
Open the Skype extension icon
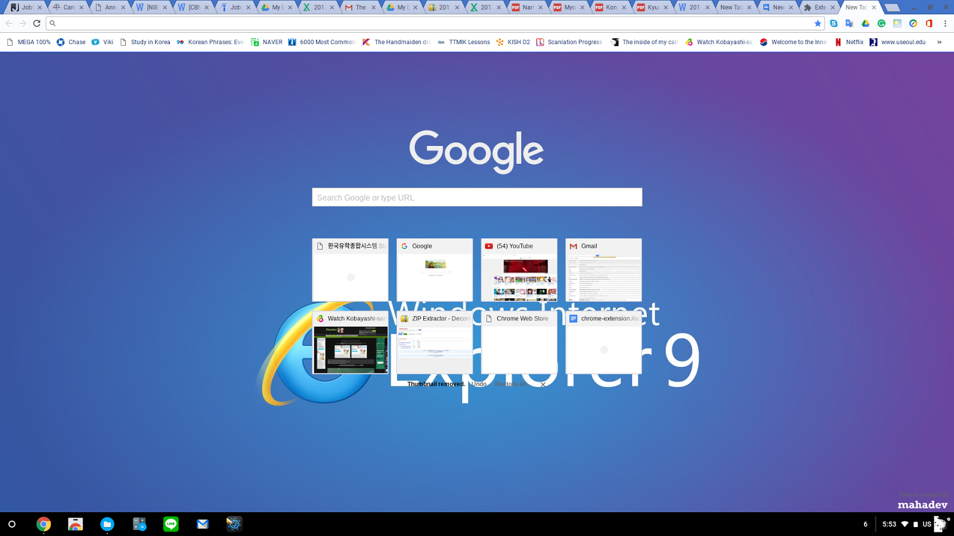[834, 23]
